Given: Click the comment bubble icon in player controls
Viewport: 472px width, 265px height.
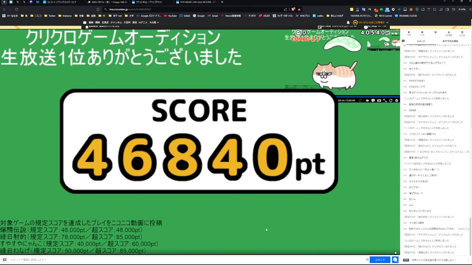Looking at the screenshot, I should (373, 100).
